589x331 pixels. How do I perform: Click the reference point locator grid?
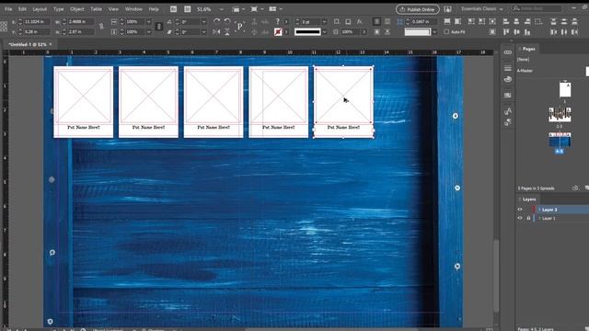[x=4, y=27]
